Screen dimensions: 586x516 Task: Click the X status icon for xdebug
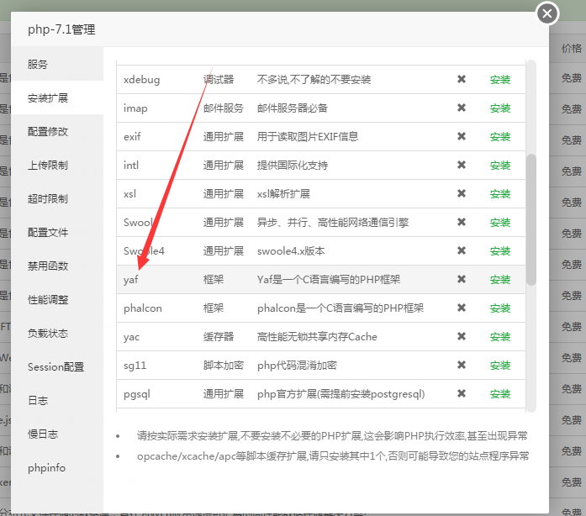[461, 80]
